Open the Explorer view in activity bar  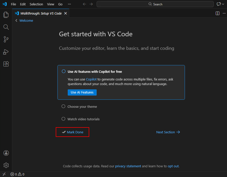point(6,15)
